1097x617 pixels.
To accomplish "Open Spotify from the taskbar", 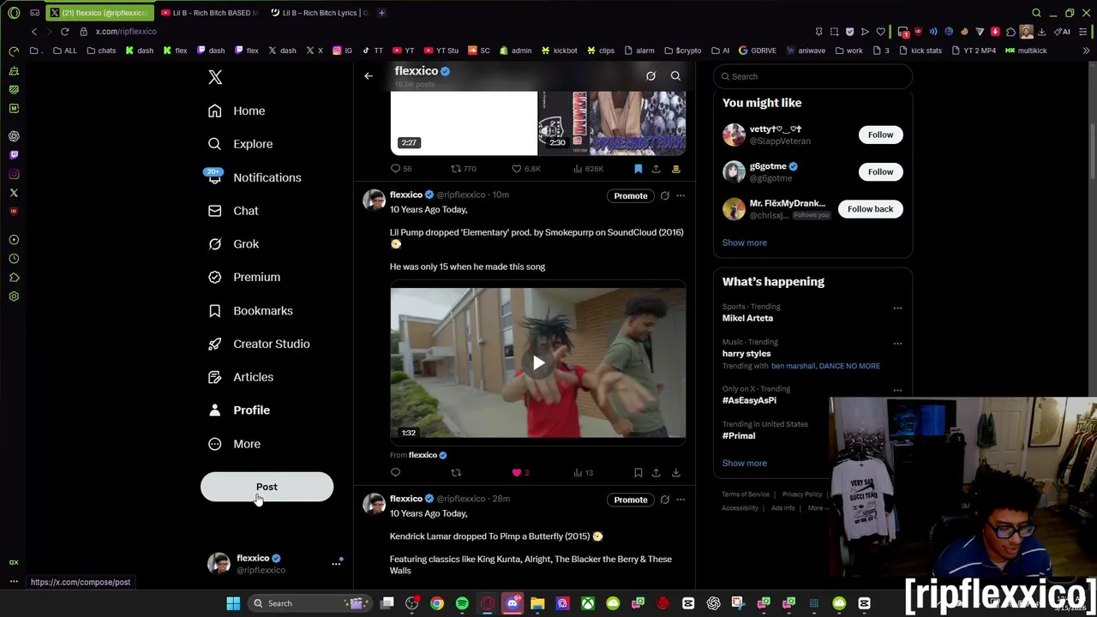I will click(x=462, y=603).
